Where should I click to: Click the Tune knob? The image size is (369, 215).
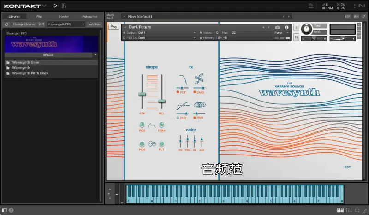pos(306,29)
